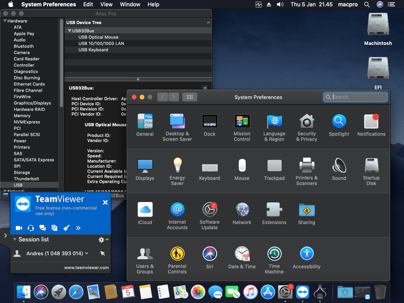Image resolution: width=404 pixels, height=303 pixels.
Task: Open TeamViewer chat bubbles
Action: tap(43, 228)
